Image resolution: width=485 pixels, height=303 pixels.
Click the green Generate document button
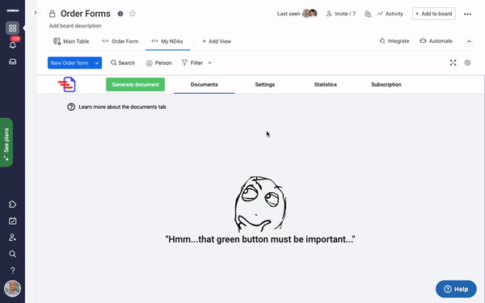[135, 84]
